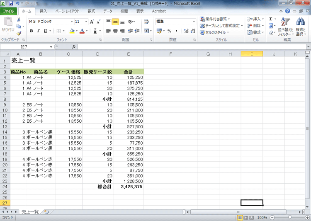Decrease font size with small A icon
311x221 pixels.
point(99,22)
